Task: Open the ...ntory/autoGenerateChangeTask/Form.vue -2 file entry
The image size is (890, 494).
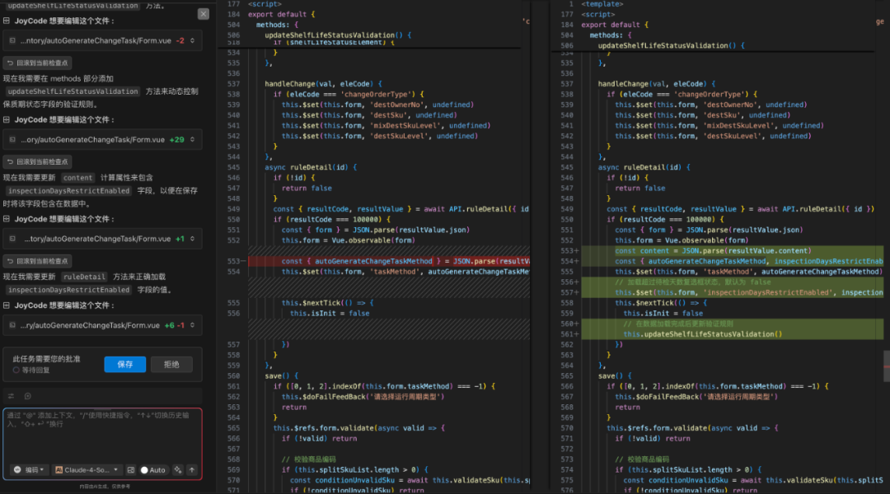Action: click(103, 41)
